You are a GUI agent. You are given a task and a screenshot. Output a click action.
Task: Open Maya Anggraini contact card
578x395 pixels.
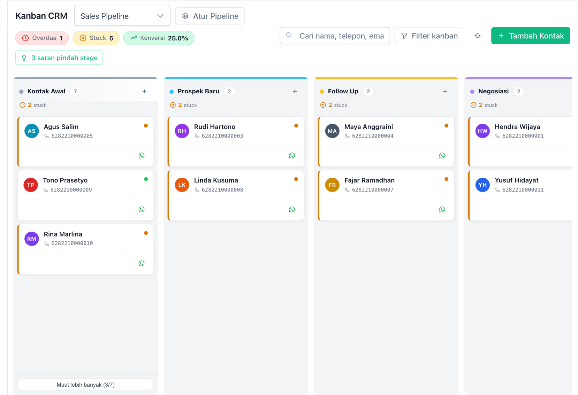click(x=386, y=142)
